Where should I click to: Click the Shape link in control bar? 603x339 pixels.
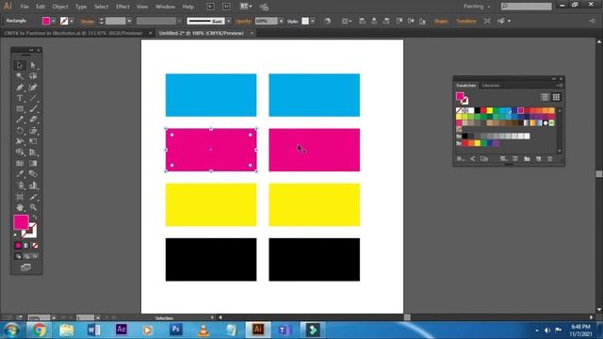pyautogui.click(x=441, y=21)
